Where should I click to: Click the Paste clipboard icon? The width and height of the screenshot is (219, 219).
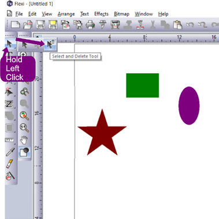tap(177, 25)
